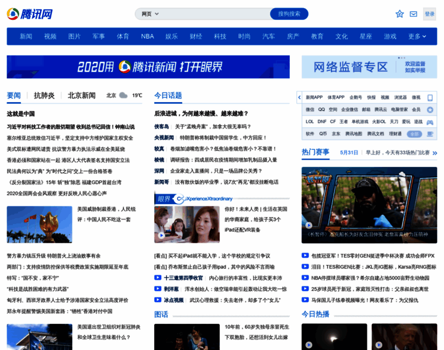Open 汽车 in navigation bar
This screenshot has height=350, width=444.
(x=268, y=37)
